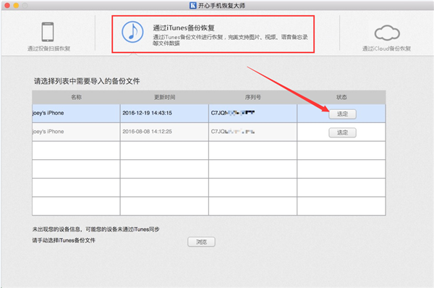The width and height of the screenshot is (434, 288).
Task: Select the iCloud cloud backup icon
Action: [387, 33]
